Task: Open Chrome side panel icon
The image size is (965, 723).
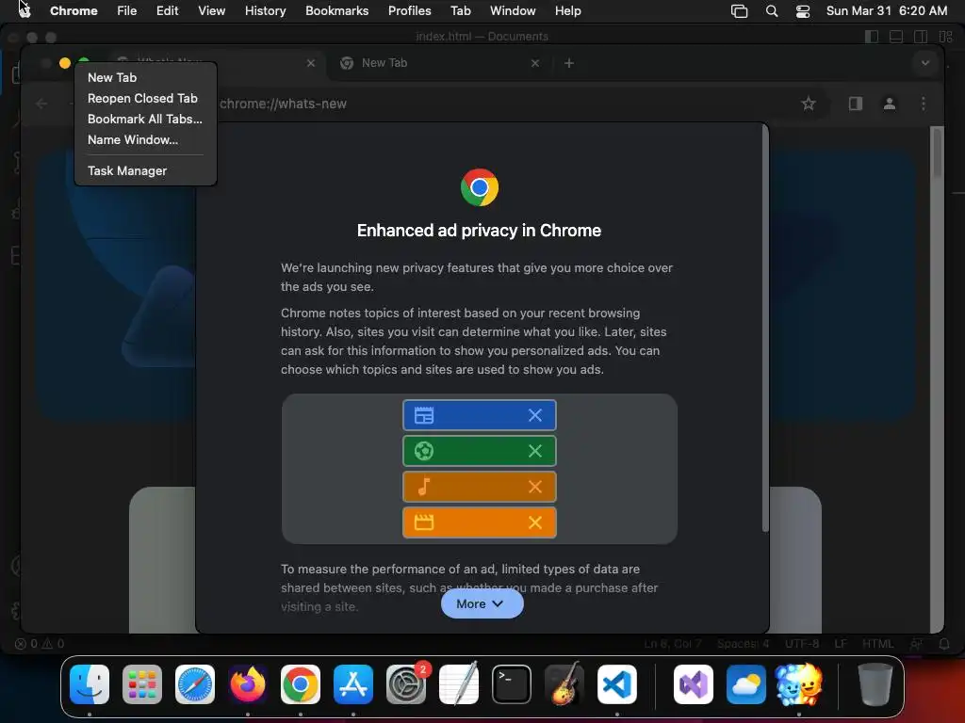Action: pos(856,104)
